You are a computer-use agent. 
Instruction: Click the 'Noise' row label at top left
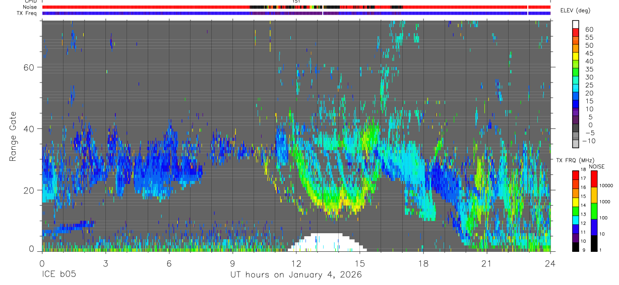pyautogui.click(x=30, y=8)
